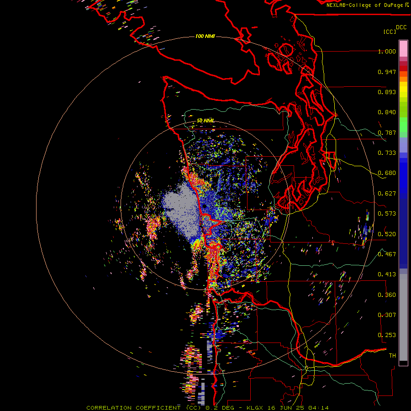Viewport: 411px width, 411px height.
Task: Click the 16 JUN 25 date text
Action: coord(286,408)
